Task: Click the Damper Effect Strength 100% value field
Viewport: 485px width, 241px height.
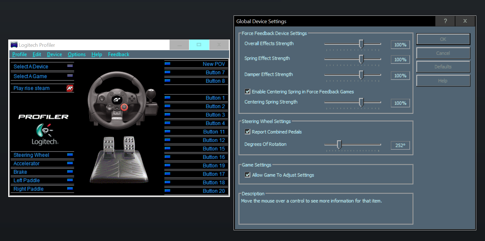Action: [x=400, y=76]
